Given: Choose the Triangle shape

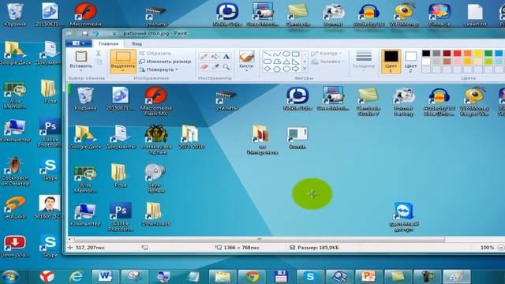Looking at the screenshot, I should pos(286,62).
